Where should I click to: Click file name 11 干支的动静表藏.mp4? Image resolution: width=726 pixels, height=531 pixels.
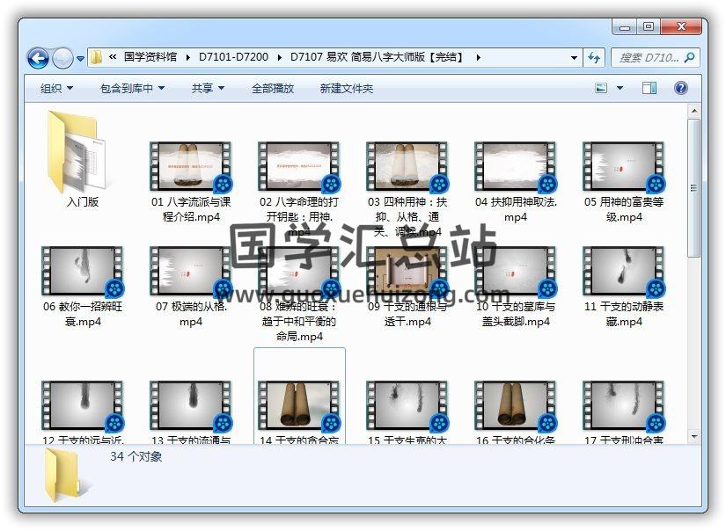coord(624,314)
